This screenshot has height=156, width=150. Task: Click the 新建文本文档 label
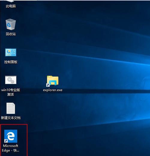click(x=11, y=118)
